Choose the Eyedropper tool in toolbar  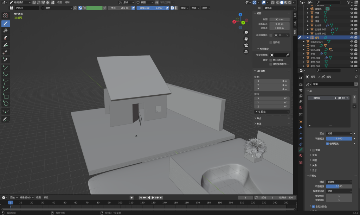[x=6, y=59]
